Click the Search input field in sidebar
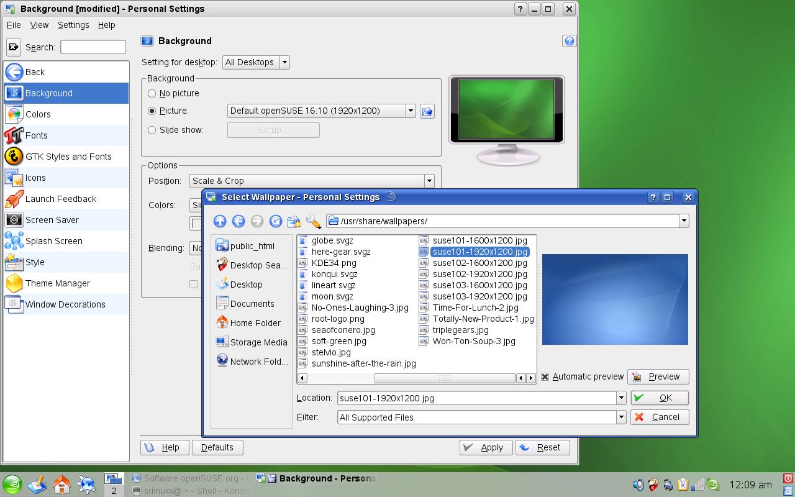This screenshot has width=795, height=497. [93, 47]
